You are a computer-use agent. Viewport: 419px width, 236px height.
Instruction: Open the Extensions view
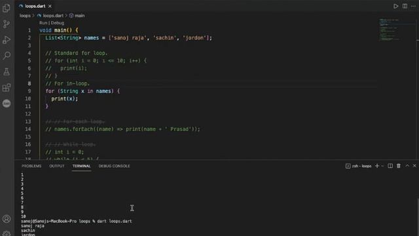pyautogui.click(x=7, y=87)
